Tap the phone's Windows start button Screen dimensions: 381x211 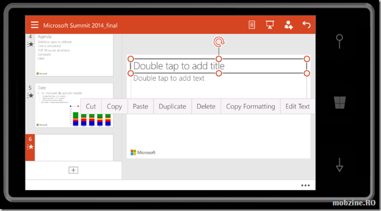(340, 102)
